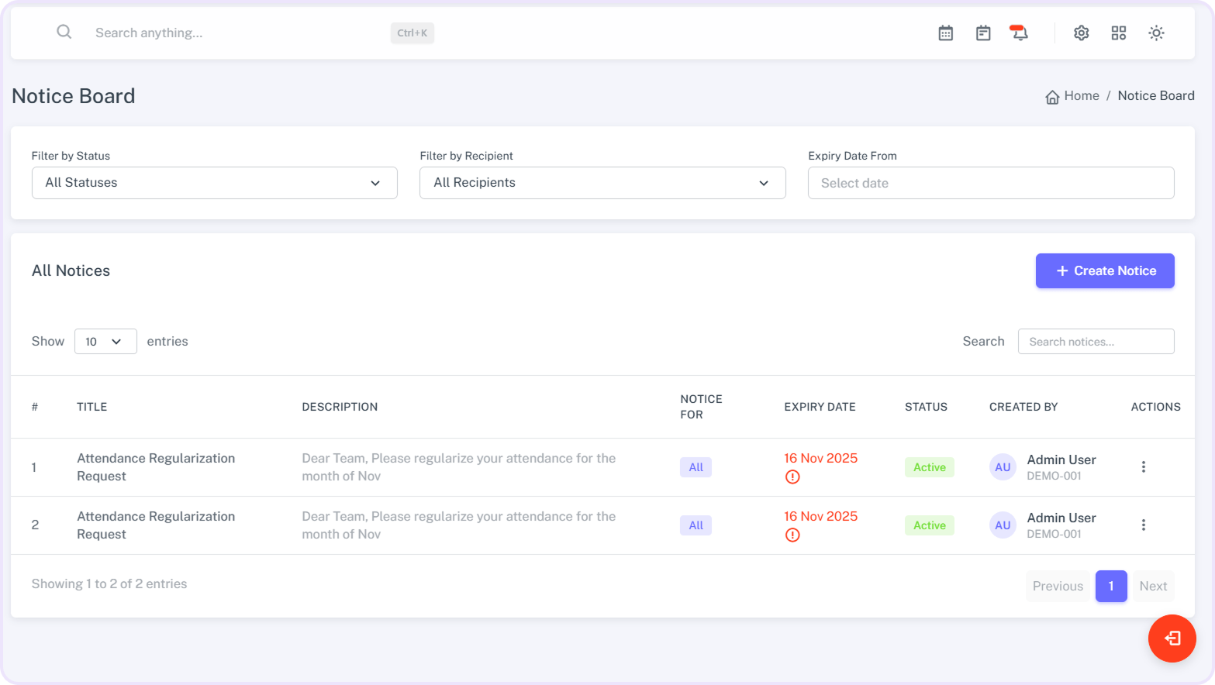This screenshot has height=685, width=1215.
Task: Open the second calendar schedule icon
Action: (982, 33)
